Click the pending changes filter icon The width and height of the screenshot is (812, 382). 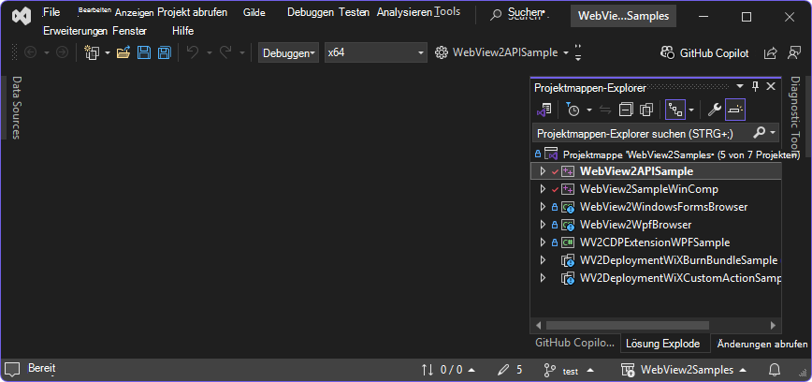tap(573, 110)
